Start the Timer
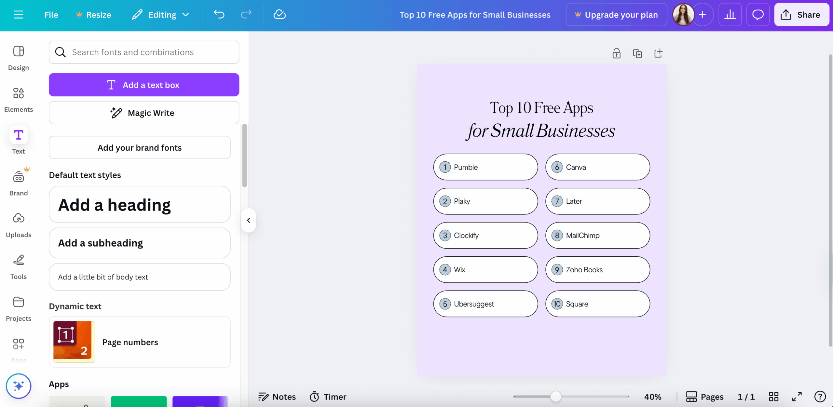The height and width of the screenshot is (407, 833). click(x=328, y=397)
